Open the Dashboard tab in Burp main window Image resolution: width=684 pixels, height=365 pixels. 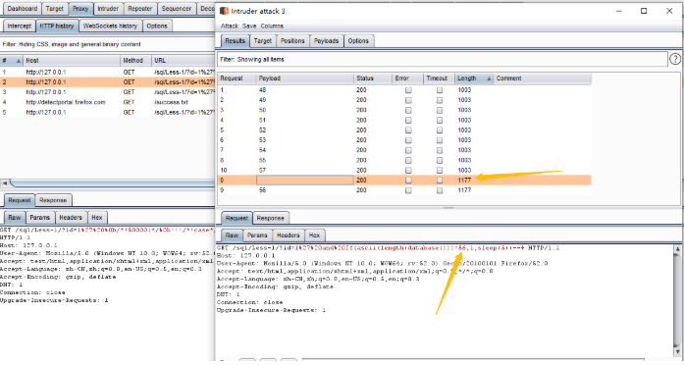23,8
